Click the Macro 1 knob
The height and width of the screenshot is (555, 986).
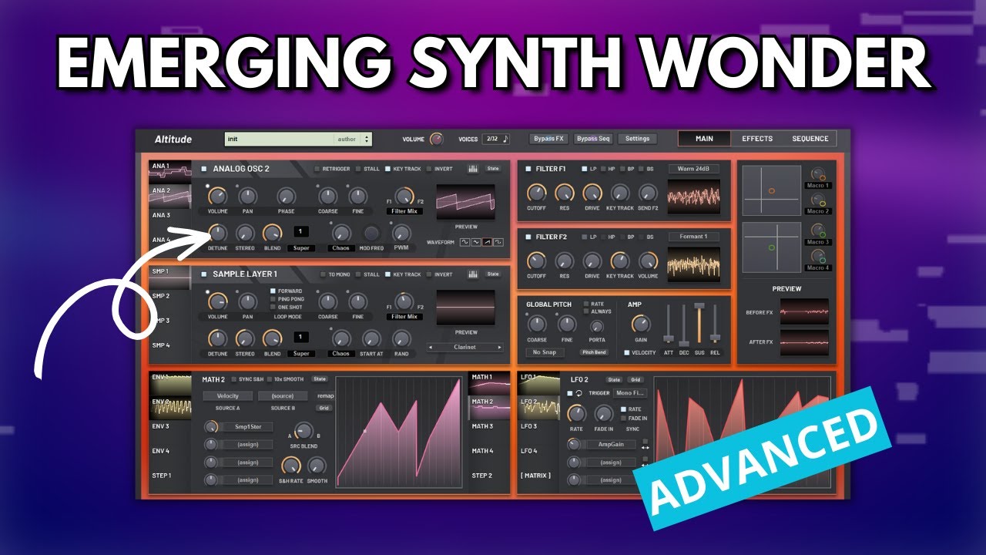(x=818, y=174)
